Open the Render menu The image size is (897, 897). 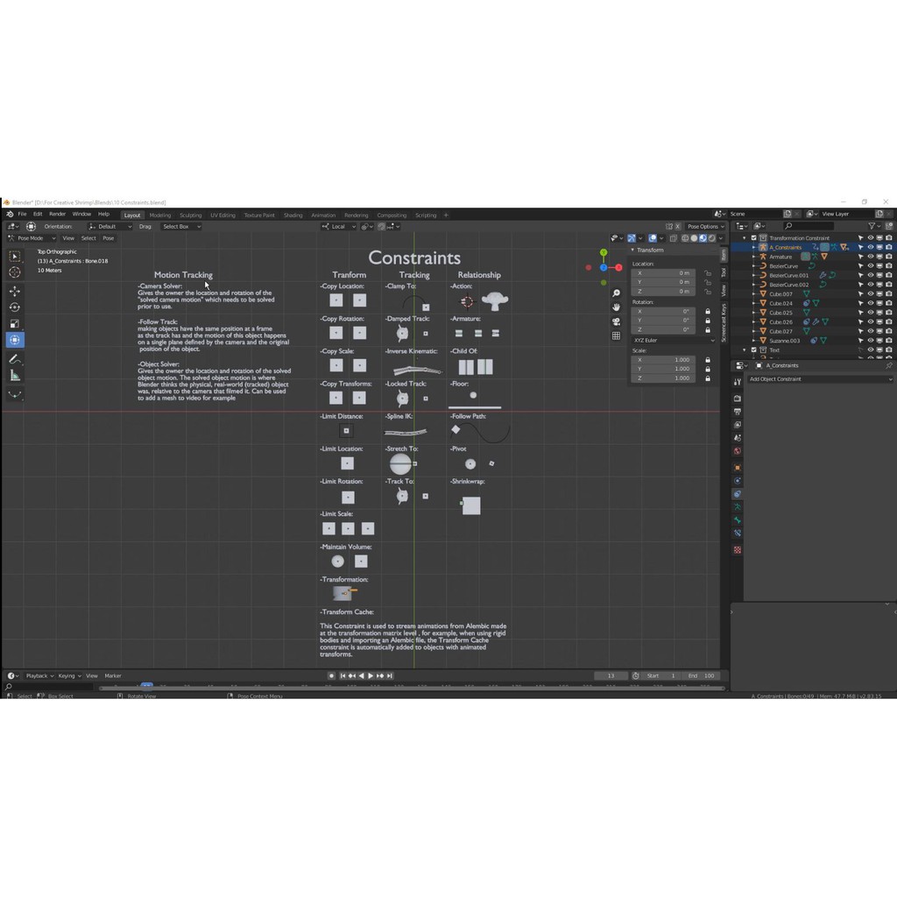(x=57, y=214)
